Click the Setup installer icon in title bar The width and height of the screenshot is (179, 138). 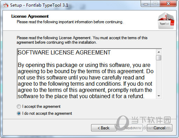pyautogui.click(x=6, y=5)
